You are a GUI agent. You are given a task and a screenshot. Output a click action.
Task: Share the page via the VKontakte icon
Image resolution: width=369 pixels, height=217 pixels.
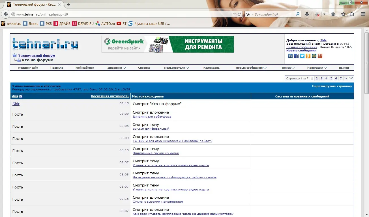[290, 56]
